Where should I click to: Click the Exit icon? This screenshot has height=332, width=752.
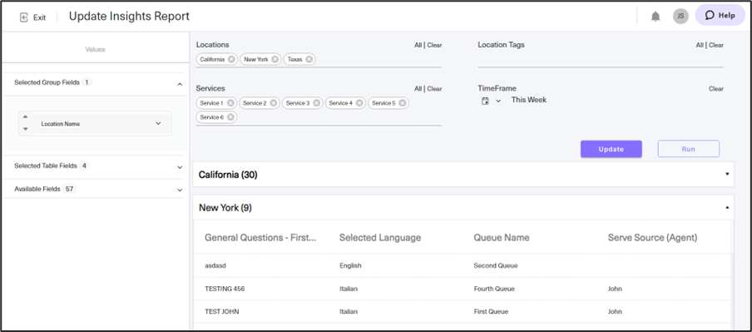click(x=23, y=17)
